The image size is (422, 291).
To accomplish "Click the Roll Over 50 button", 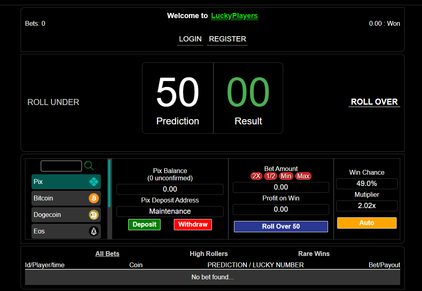I will [x=281, y=227].
